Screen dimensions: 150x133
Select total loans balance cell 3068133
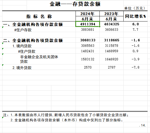tap(87, 40)
